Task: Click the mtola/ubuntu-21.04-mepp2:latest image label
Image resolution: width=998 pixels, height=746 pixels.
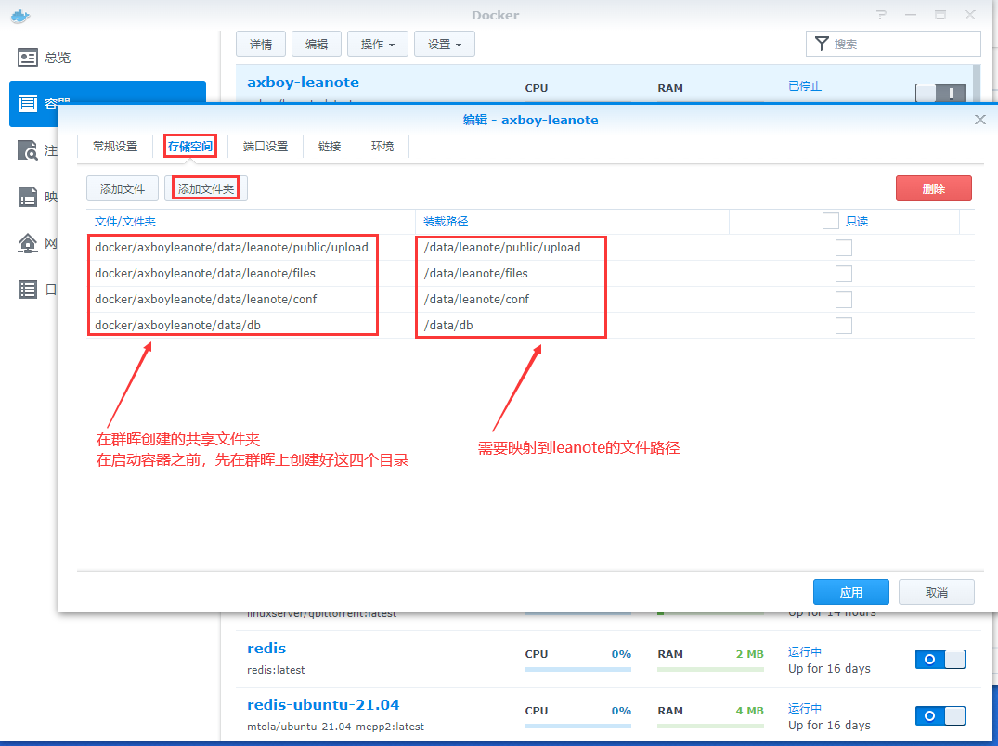Action: pyautogui.click(x=335, y=727)
